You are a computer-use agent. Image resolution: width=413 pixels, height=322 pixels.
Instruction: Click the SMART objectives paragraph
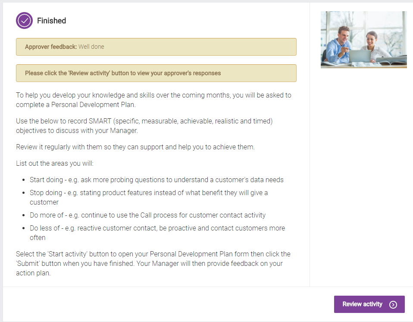click(144, 126)
